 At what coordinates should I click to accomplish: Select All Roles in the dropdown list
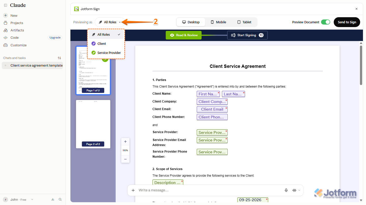[x=106, y=34]
